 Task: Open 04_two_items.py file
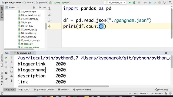[x=28, y=19]
